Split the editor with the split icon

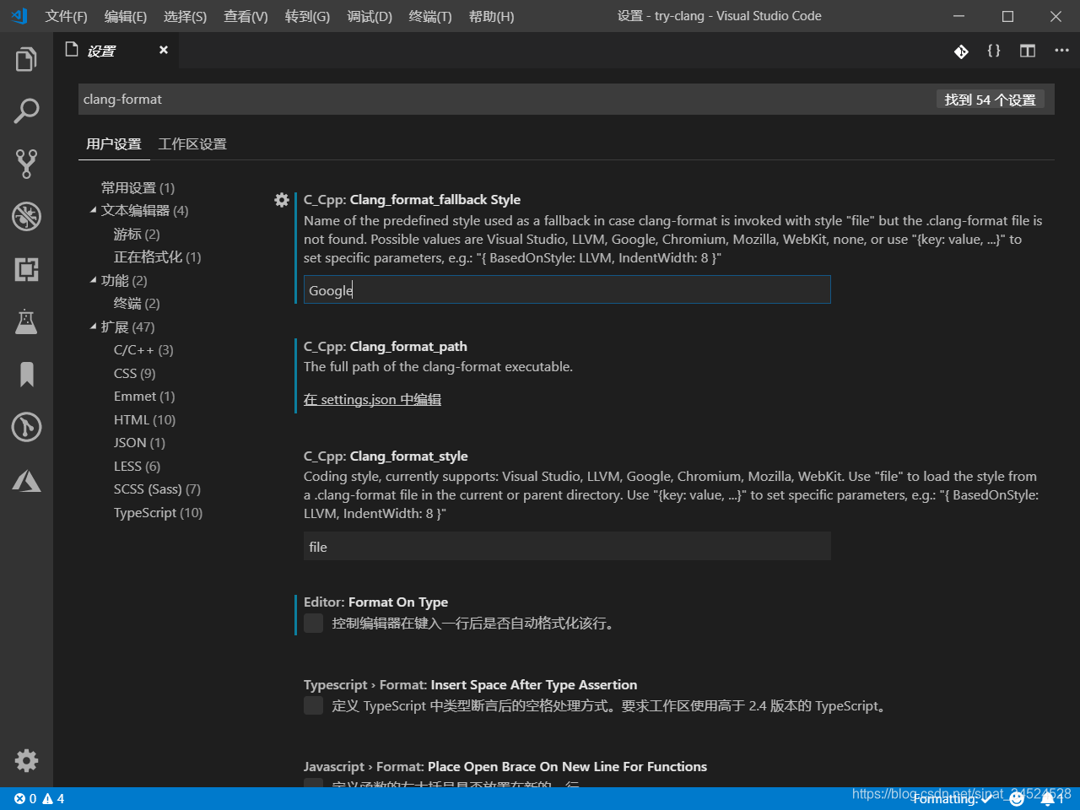click(x=1028, y=51)
